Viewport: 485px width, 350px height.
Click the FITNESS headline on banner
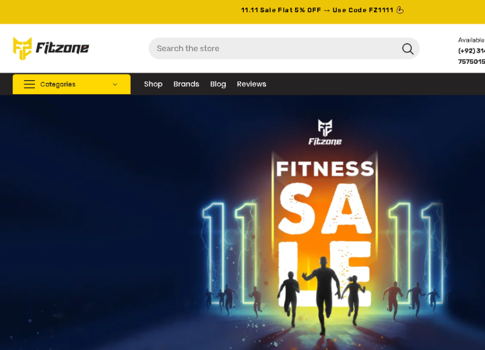tap(325, 169)
